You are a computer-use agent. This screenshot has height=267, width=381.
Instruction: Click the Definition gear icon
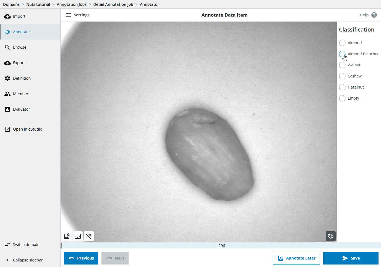pos(7,78)
